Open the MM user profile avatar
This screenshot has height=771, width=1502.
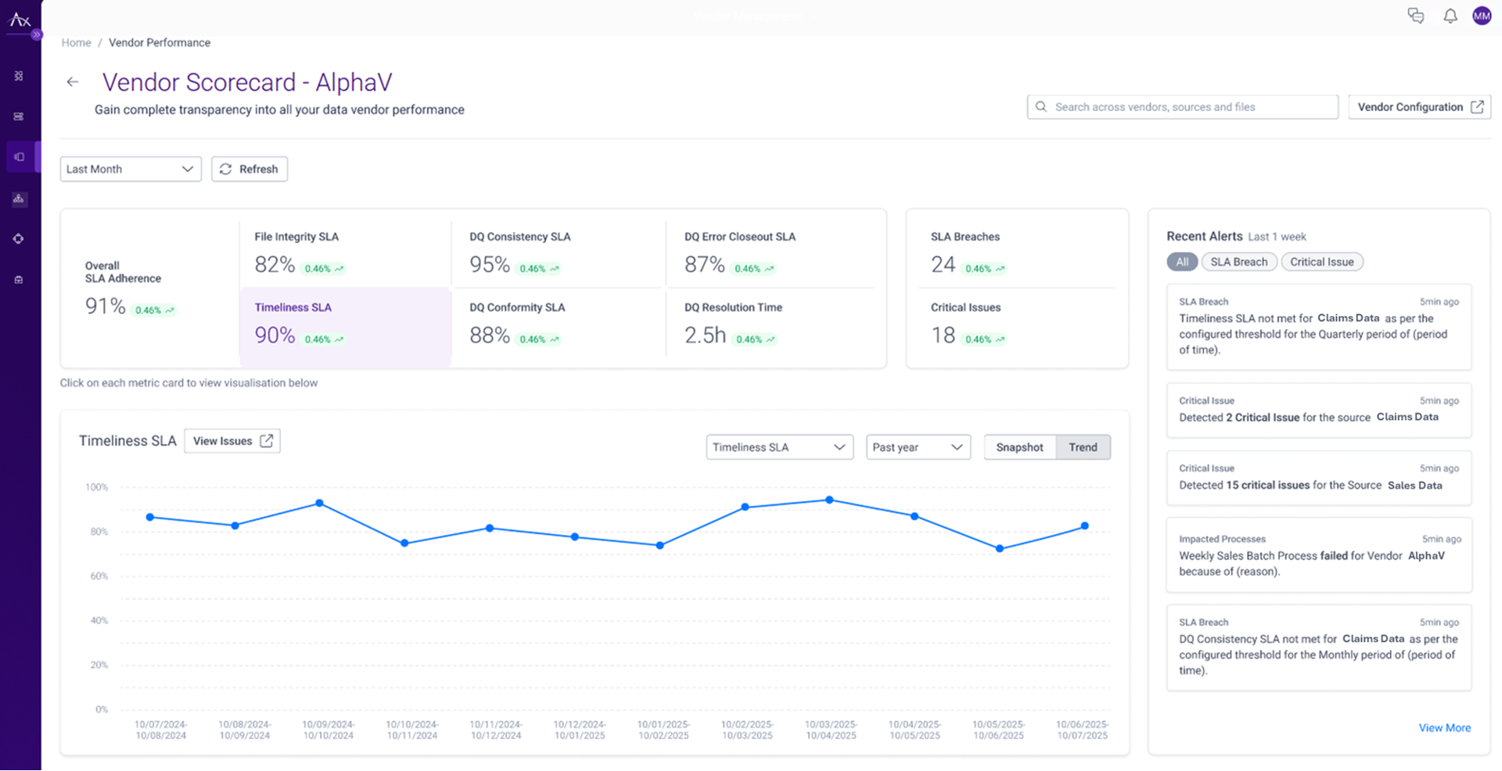pyautogui.click(x=1482, y=16)
